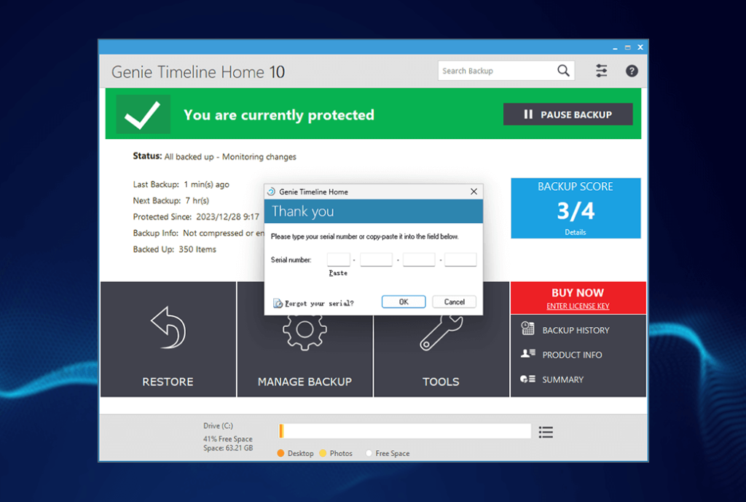Open the Backup Score Details link

point(576,232)
